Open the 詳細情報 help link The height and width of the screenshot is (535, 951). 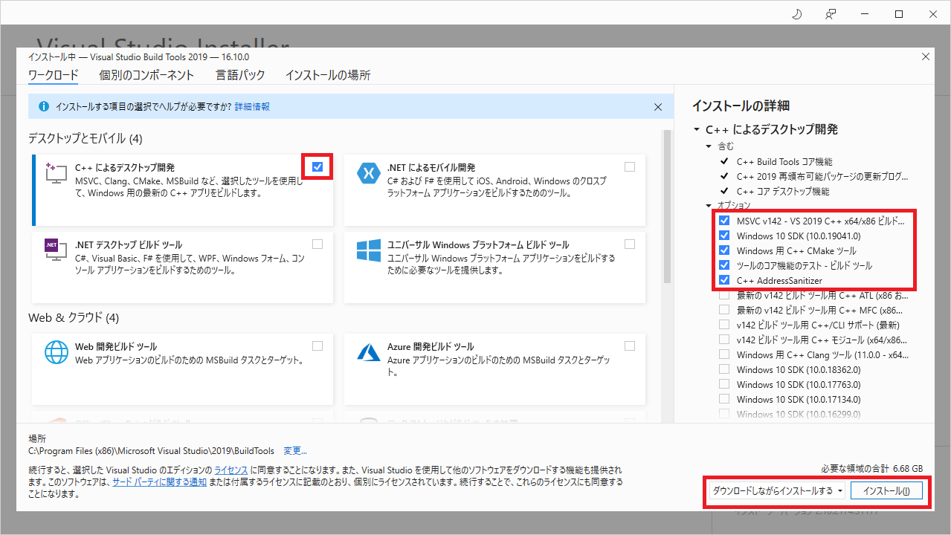coord(252,107)
